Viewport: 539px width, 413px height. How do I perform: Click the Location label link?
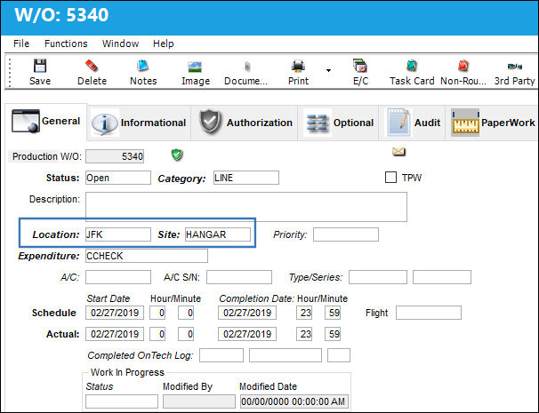coord(56,234)
